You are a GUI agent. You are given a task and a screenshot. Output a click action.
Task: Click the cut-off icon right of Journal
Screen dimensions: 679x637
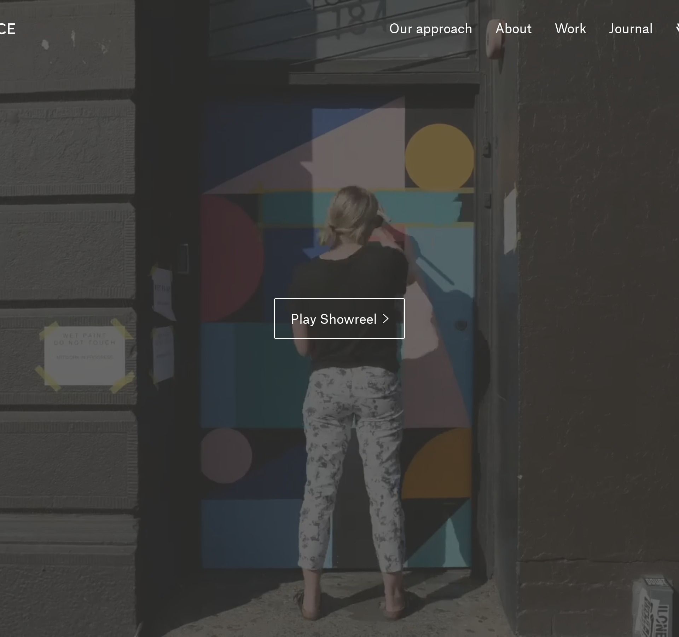click(x=677, y=28)
